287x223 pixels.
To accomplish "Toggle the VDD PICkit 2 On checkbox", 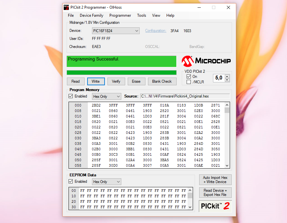I will (189, 77).
